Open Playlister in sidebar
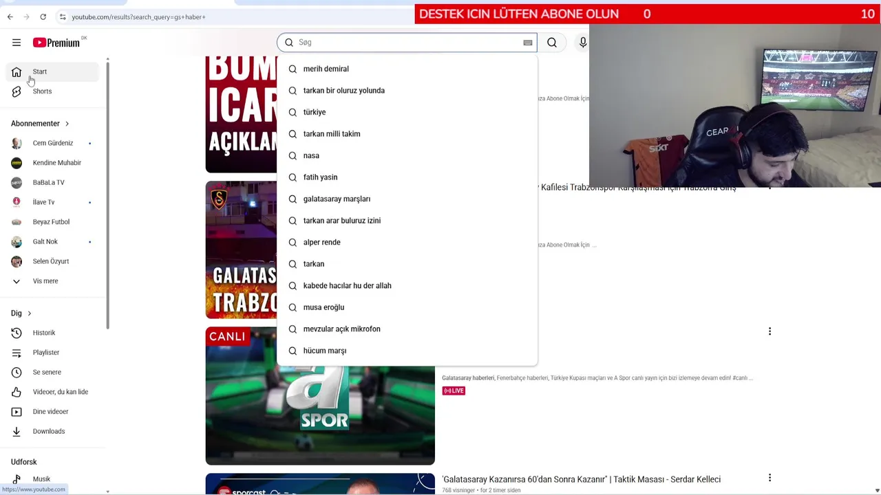The image size is (881, 495). pyautogui.click(x=52, y=353)
